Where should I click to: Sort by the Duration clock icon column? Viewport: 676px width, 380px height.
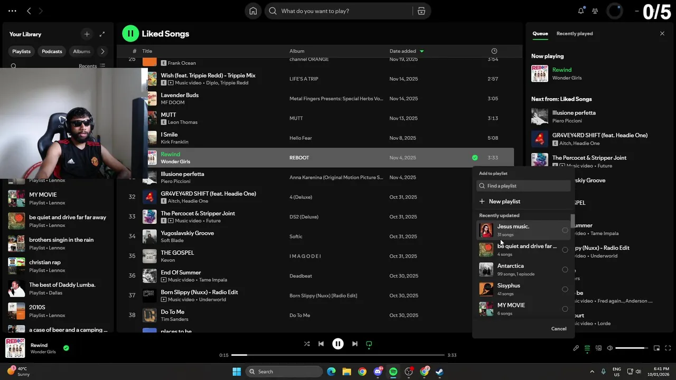click(x=494, y=51)
